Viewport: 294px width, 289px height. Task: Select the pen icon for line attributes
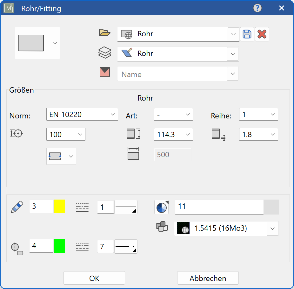(17, 206)
